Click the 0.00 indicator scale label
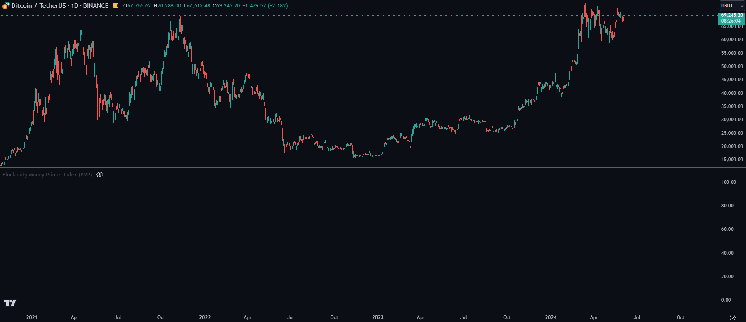746x322 pixels. click(726, 300)
